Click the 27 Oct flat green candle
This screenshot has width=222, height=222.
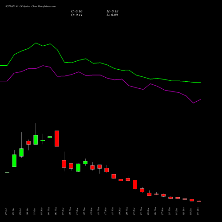(x=7, y=173)
